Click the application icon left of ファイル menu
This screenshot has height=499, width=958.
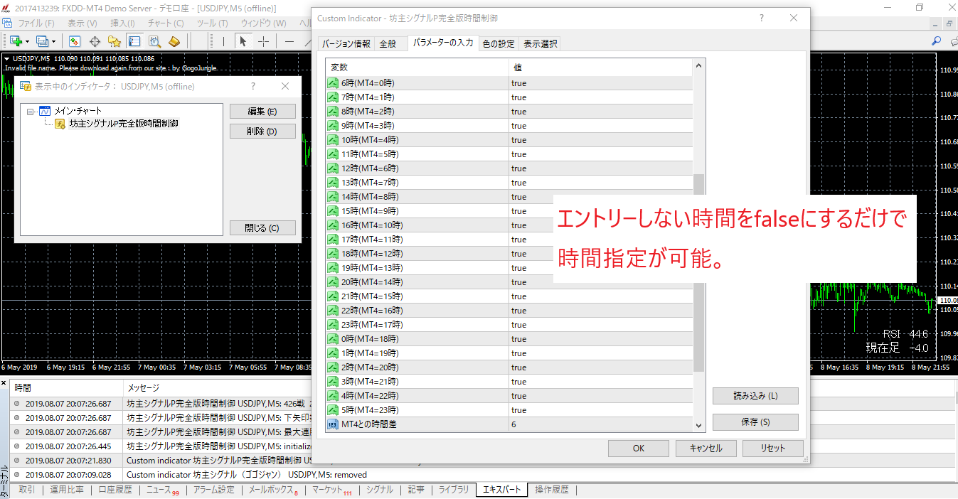point(7,23)
